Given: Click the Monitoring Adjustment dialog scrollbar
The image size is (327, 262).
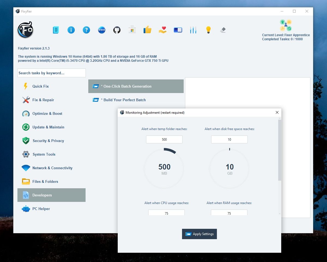Looking at the screenshot, I should pyautogui.click(x=280, y=150).
